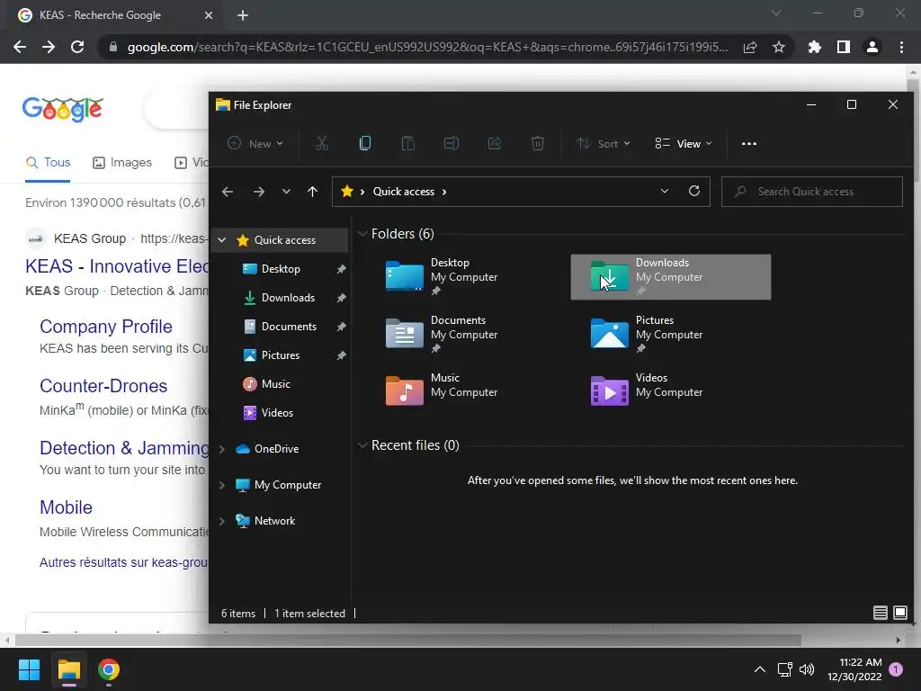
Task: Open Chrome profile avatar icon
Action: [872, 47]
